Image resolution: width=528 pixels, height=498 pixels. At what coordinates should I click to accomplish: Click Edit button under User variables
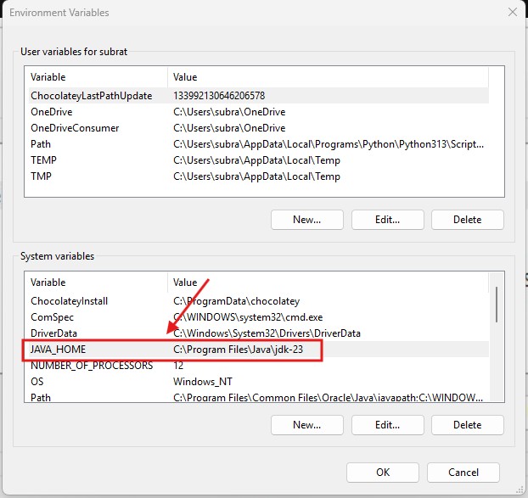coord(387,220)
